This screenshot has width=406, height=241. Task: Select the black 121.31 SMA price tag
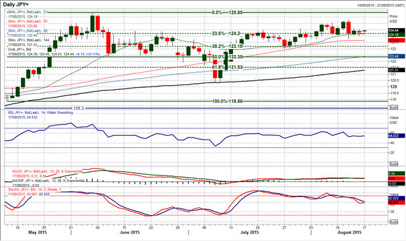tap(396, 70)
